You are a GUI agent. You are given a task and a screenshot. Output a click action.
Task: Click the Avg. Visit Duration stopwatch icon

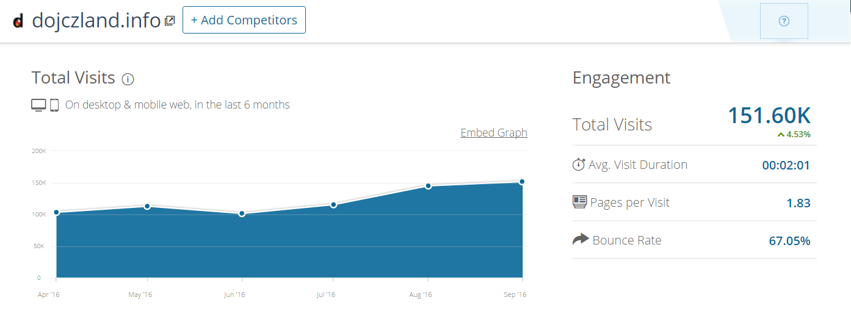(x=579, y=165)
